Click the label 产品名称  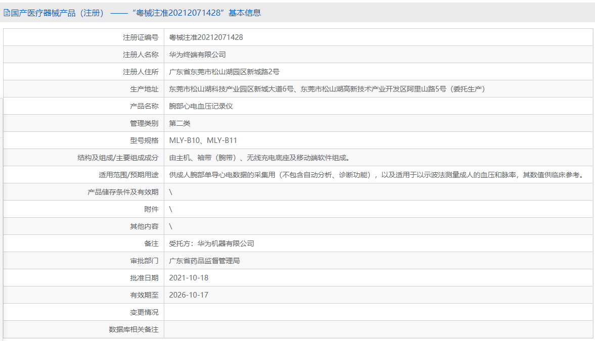click(x=144, y=106)
